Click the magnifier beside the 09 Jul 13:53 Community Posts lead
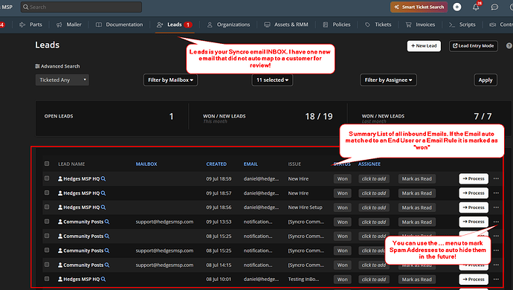Viewport: 513px width, 290px height. pos(107,222)
